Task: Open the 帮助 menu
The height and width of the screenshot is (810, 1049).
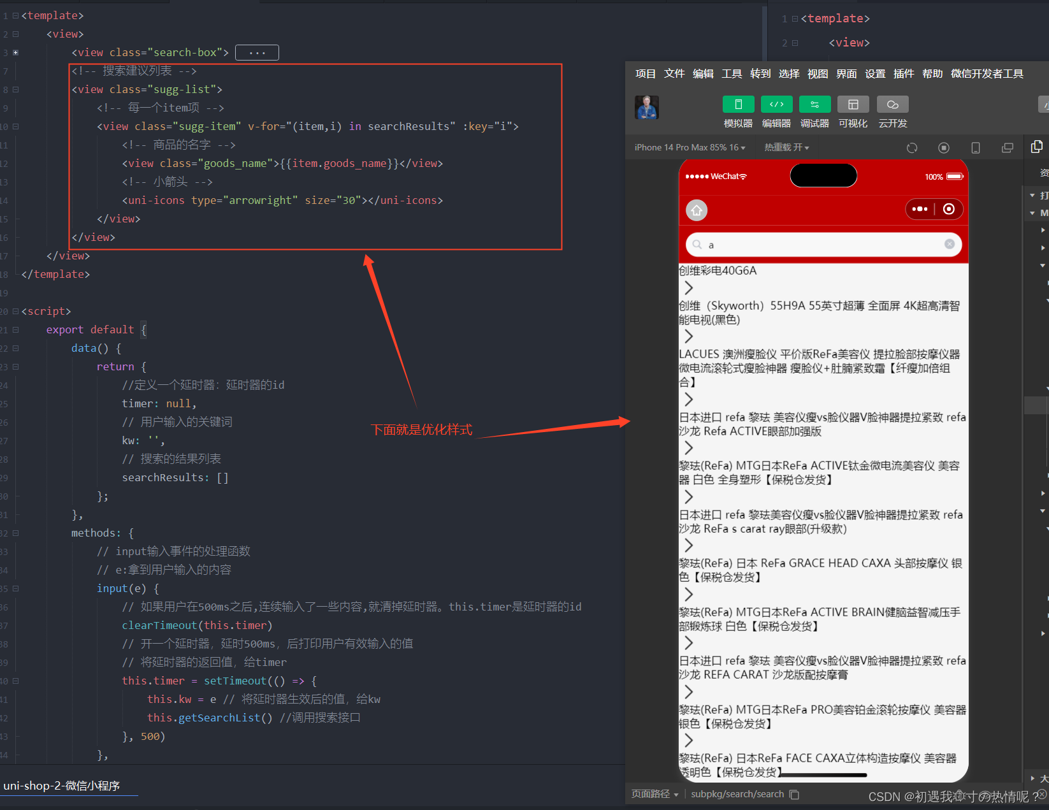Action: tap(932, 74)
